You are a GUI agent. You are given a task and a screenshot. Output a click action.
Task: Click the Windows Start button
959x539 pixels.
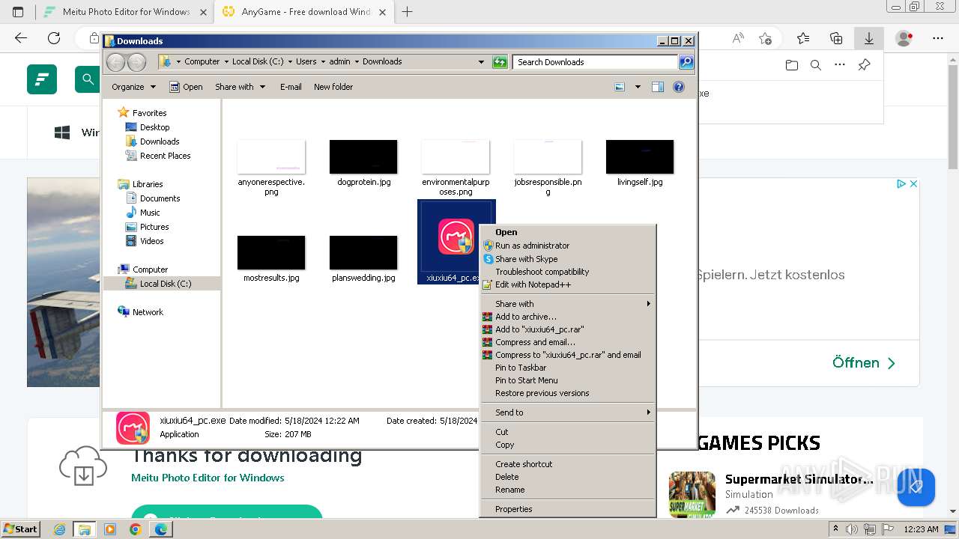tap(20, 529)
